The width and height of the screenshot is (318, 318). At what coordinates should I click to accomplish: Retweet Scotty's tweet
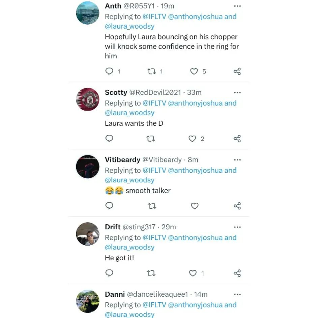coord(151,139)
